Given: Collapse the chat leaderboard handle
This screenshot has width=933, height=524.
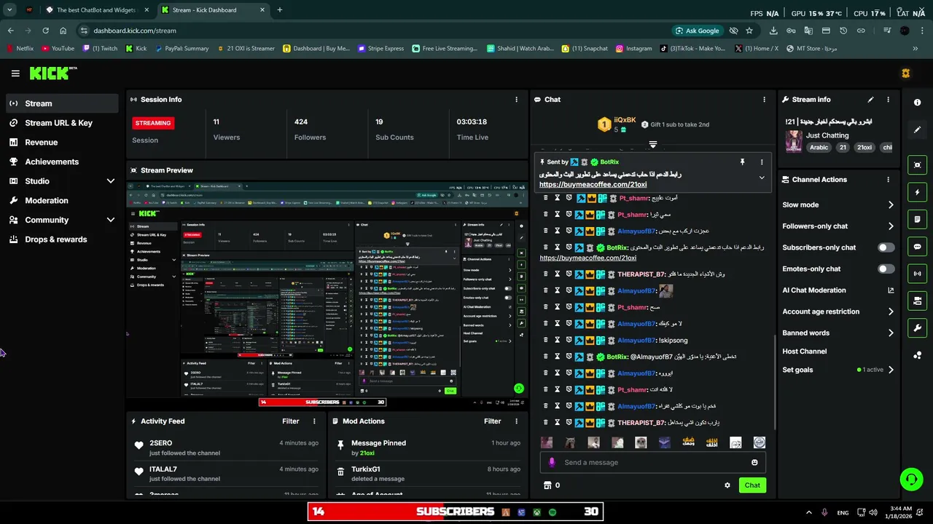Looking at the screenshot, I should pos(652,145).
